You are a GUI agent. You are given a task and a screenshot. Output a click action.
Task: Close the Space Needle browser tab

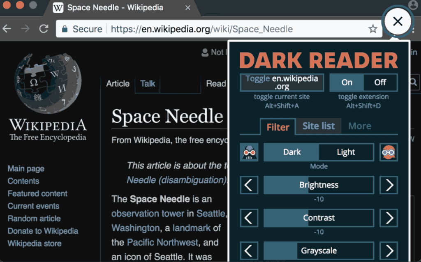pos(188,8)
